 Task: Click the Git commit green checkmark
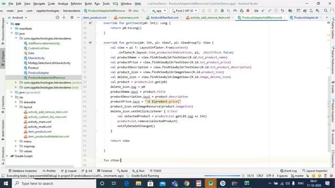[270, 10]
